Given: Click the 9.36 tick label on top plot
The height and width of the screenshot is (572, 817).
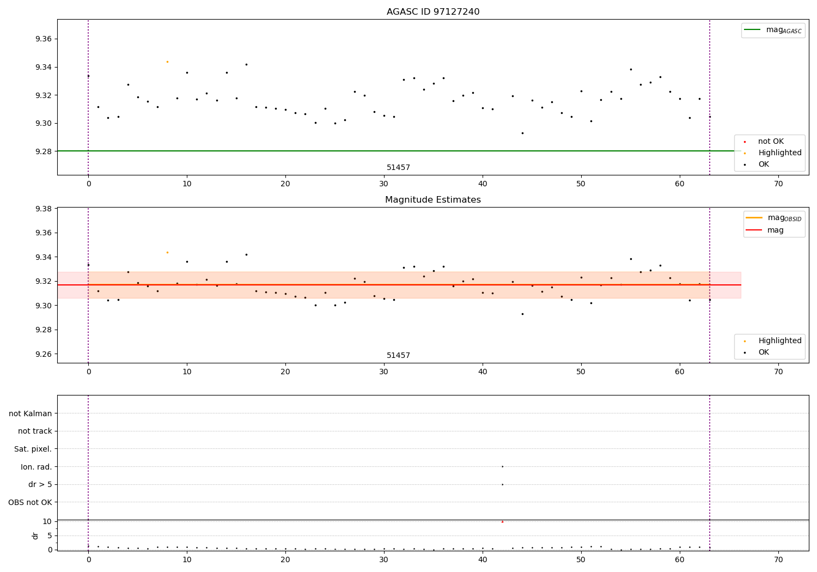Looking at the screenshot, I should click(x=44, y=39).
